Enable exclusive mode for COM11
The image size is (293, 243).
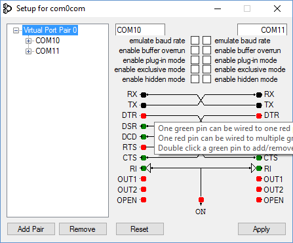(x=206, y=69)
